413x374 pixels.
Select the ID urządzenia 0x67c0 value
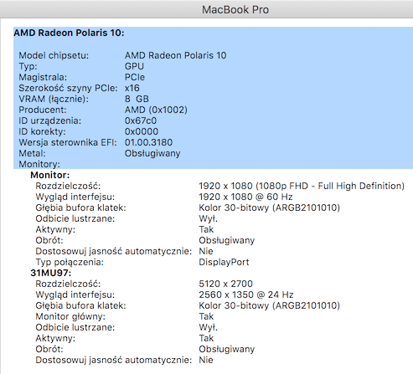point(141,120)
